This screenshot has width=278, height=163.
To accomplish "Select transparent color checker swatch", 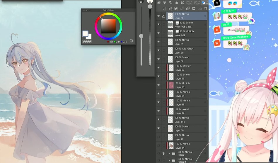I will tap(87, 42).
